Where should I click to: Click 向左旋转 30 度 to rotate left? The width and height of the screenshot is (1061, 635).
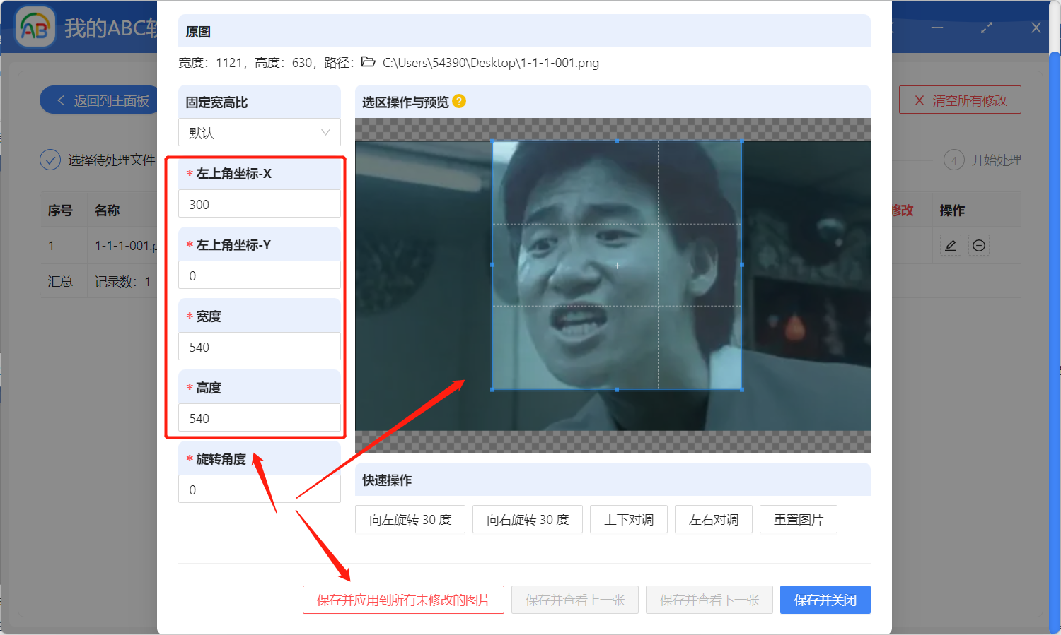click(x=410, y=519)
